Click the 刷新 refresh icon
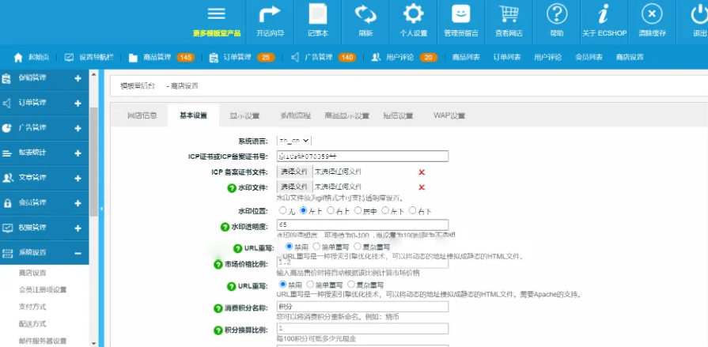Image resolution: width=708 pixels, height=347 pixels. click(x=365, y=14)
